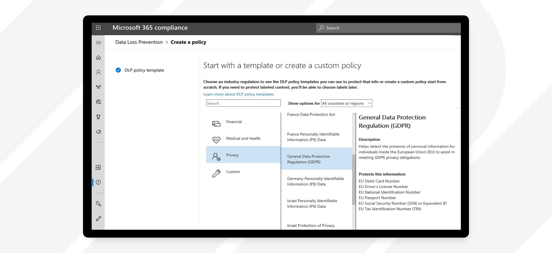Image resolution: width=552 pixels, height=253 pixels.
Task: Click the template search input field
Action: [x=243, y=103]
